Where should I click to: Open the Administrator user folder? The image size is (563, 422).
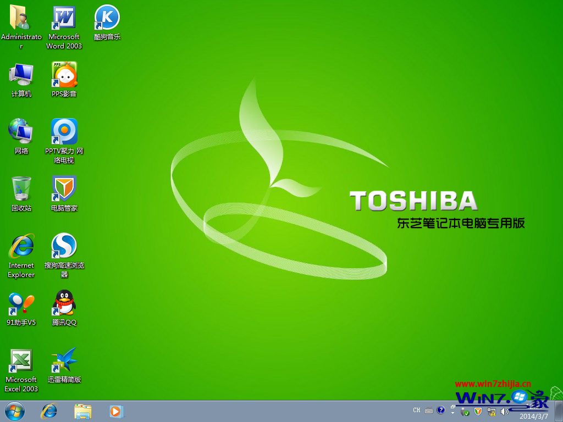tap(21, 19)
